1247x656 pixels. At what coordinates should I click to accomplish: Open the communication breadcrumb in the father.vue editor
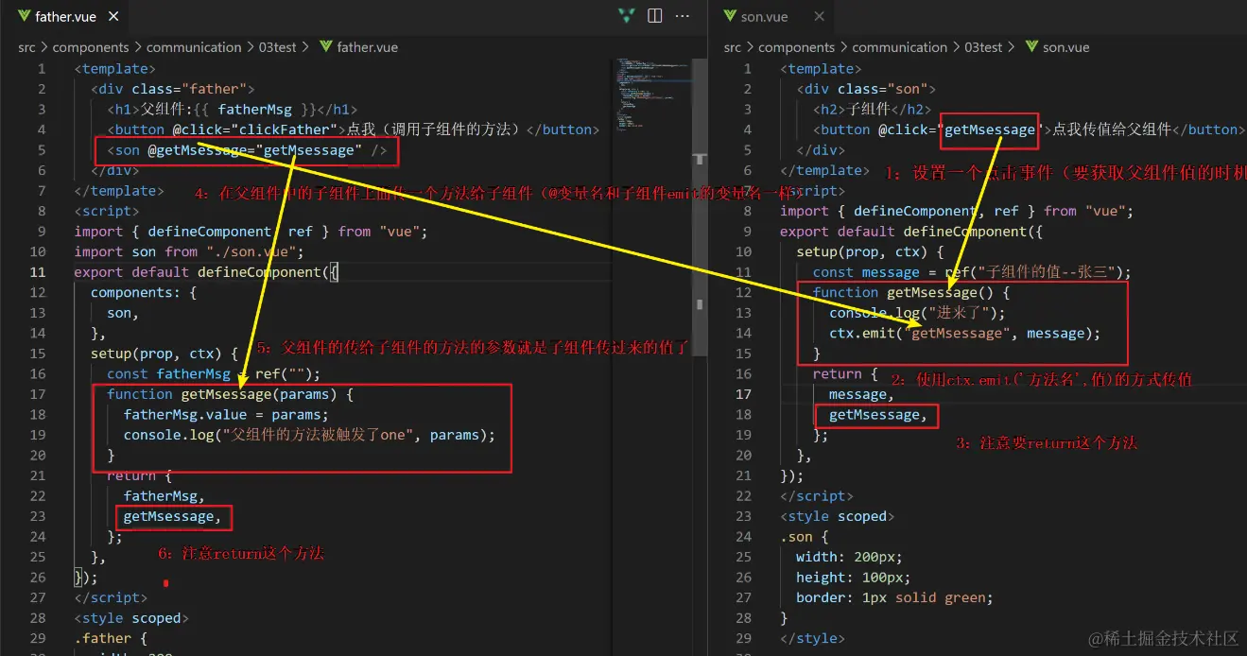(194, 47)
